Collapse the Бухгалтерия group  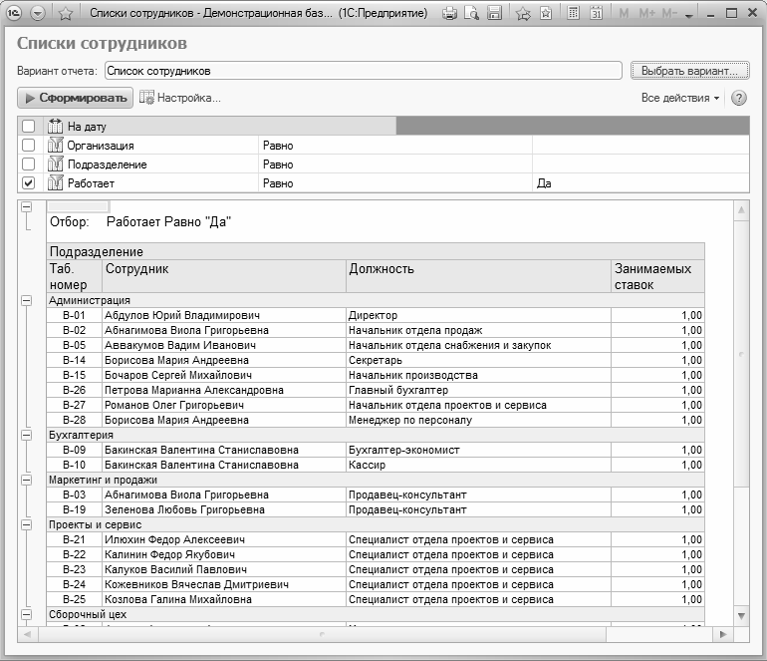pyautogui.click(x=27, y=435)
